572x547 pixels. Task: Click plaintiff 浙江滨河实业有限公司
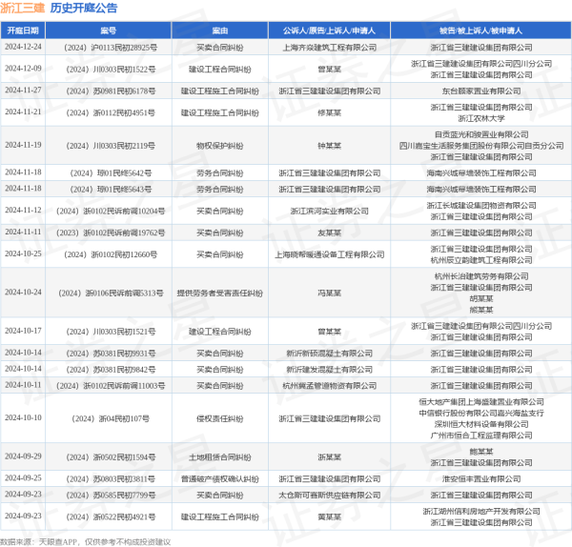pos(330,211)
